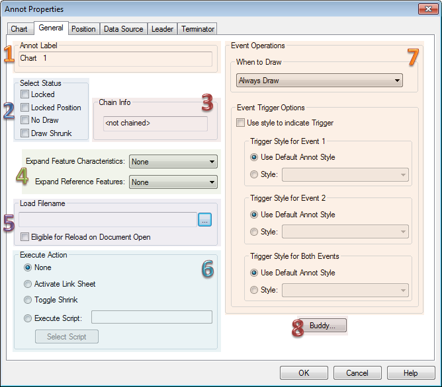
Task: Select Style radio for Trigger Event 1
Action: tap(254, 175)
